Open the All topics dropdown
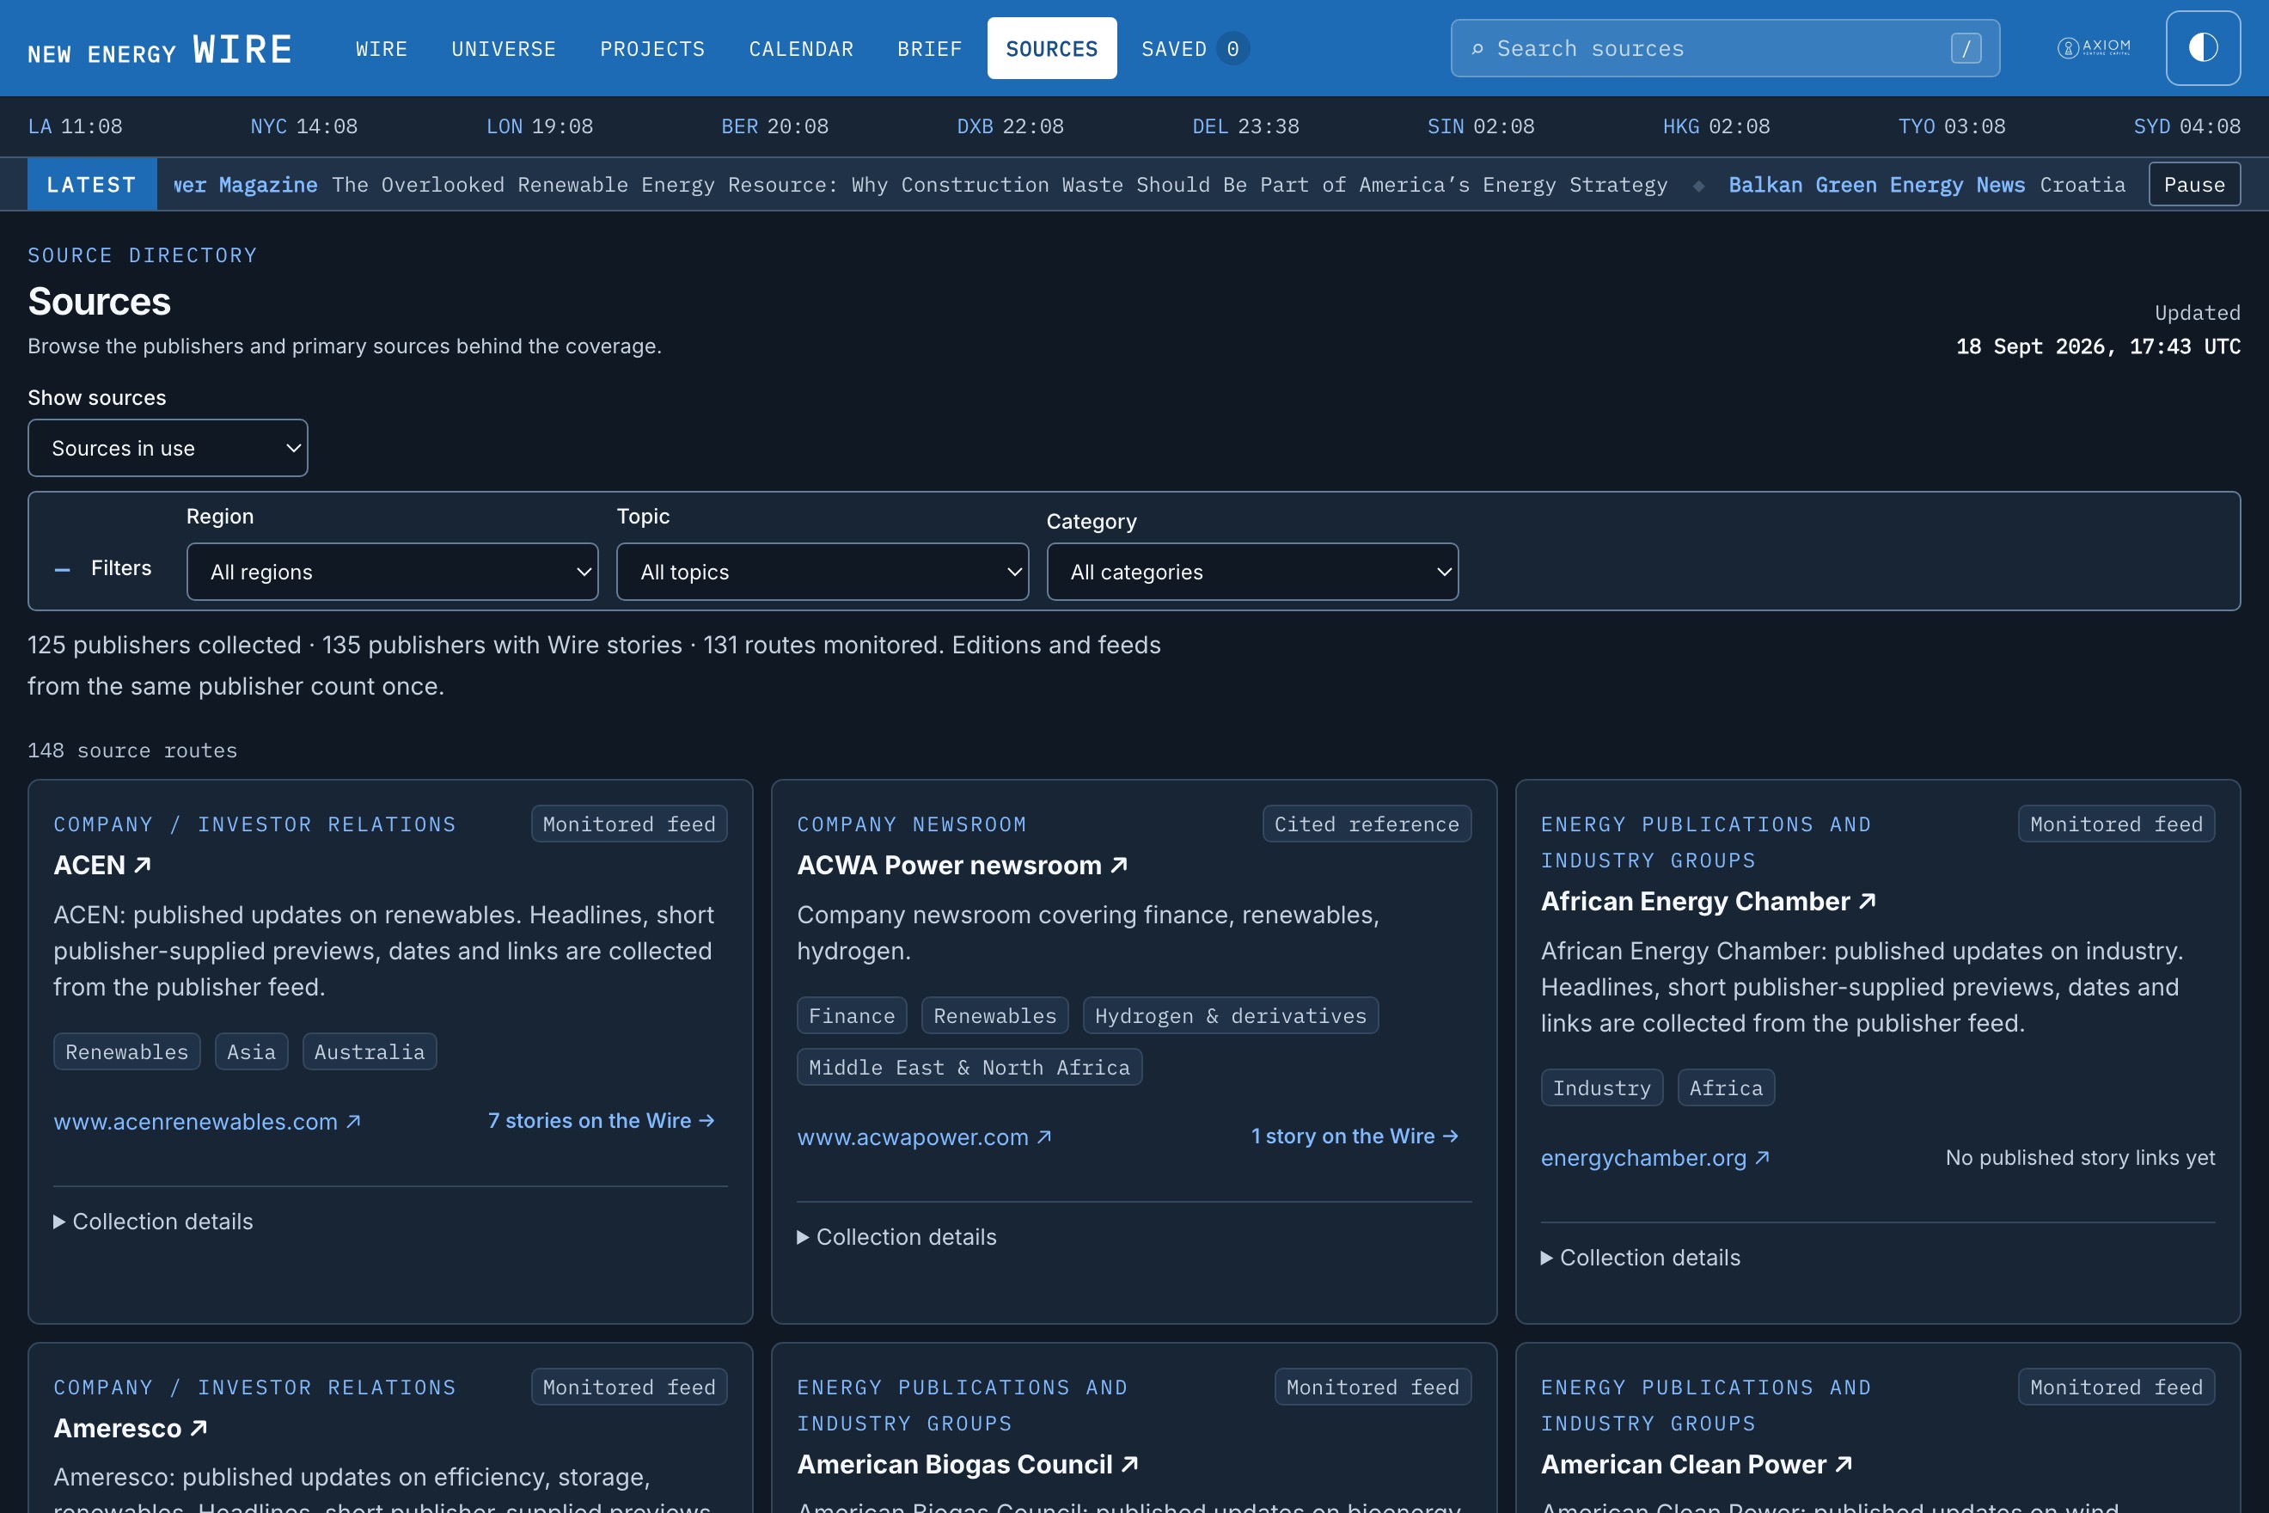 [822, 571]
